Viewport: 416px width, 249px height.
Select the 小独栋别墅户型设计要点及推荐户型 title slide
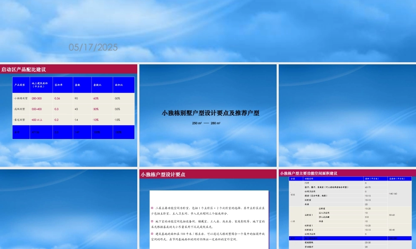(208, 115)
